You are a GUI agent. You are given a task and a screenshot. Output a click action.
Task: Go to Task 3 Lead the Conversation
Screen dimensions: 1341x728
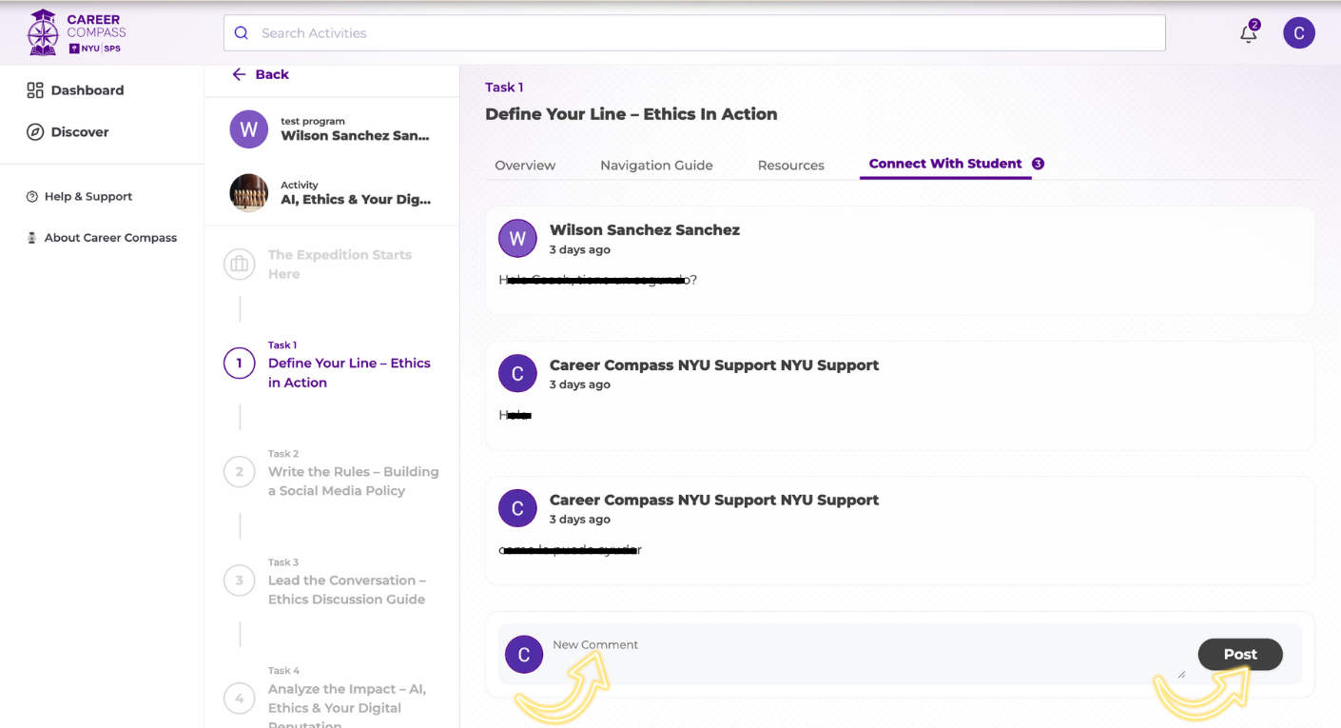click(x=346, y=590)
